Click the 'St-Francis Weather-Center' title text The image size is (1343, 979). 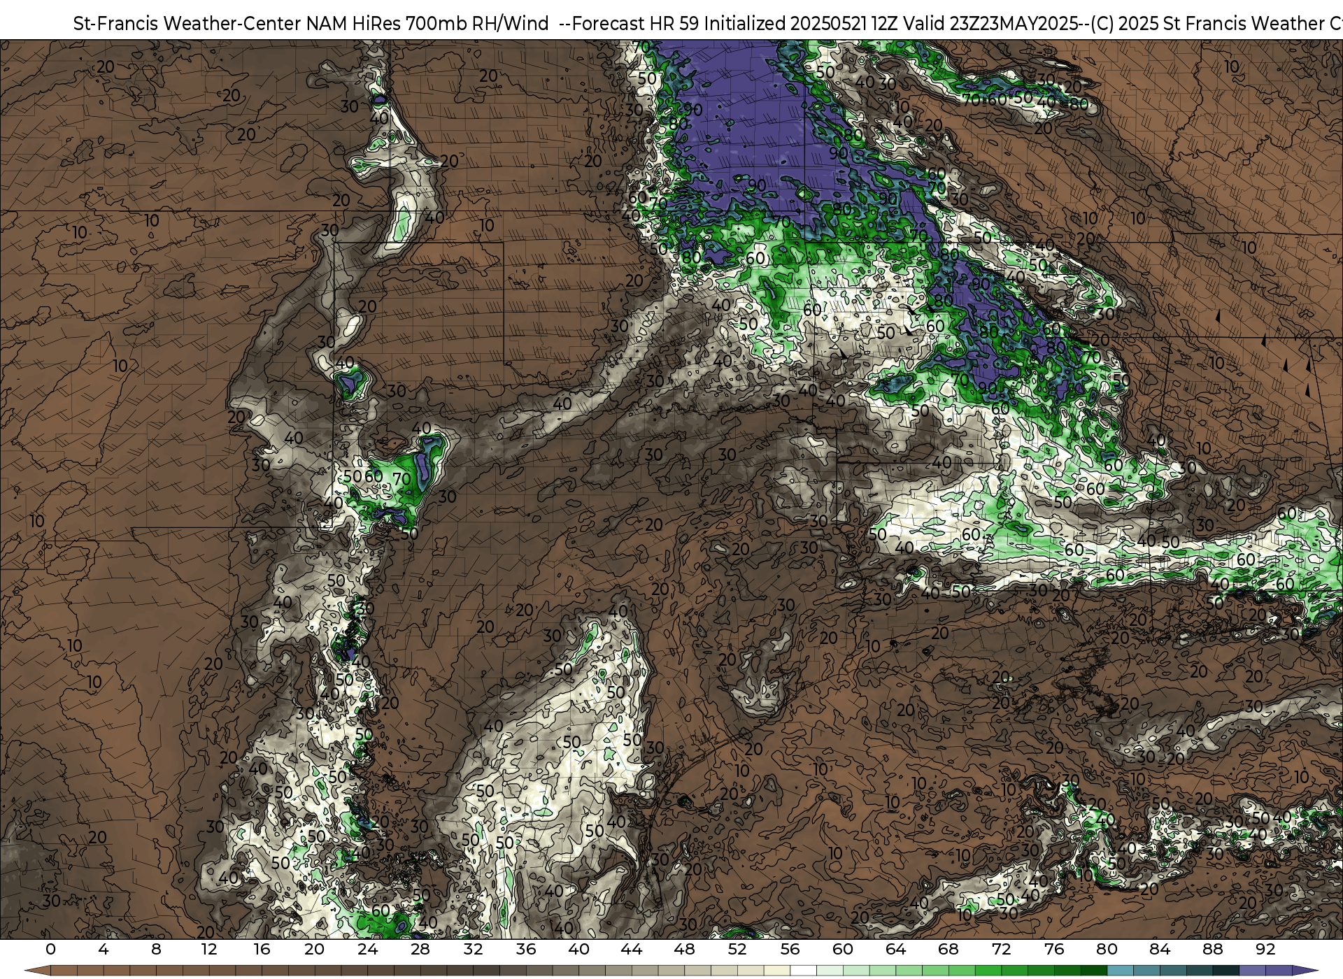click(x=187, y=24)
